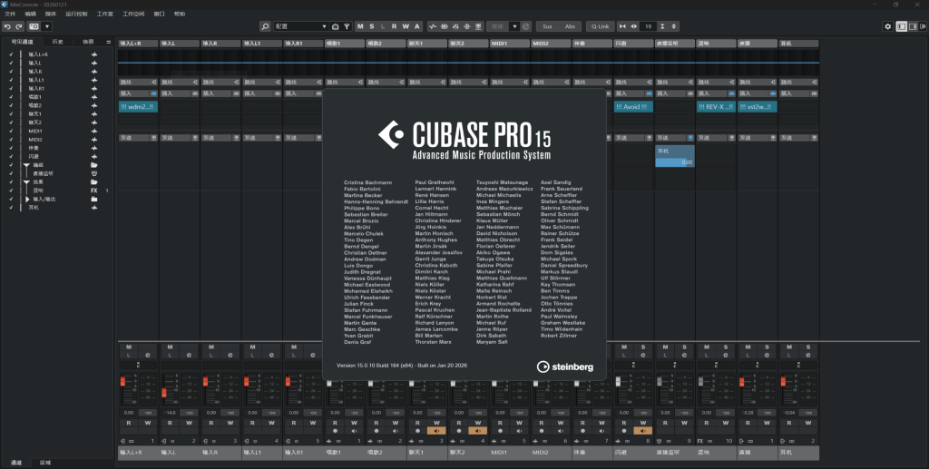Enable record on 唱歌1 channel
Screen dimensions: 929x469
pyautogui.click(x=335, y=431)
